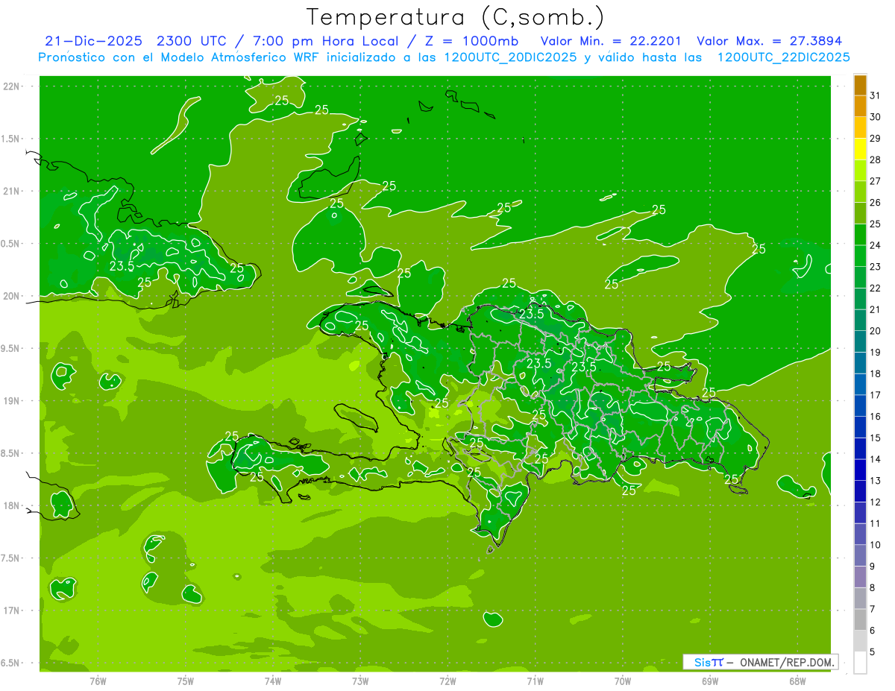Click the dark blue legend swatch between 12 and 13
This screenshot has height=691, width=895.
(x=860, y=491)
